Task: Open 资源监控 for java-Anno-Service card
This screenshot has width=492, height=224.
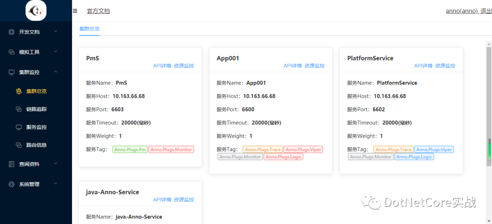Action: (x=184, y=199)
